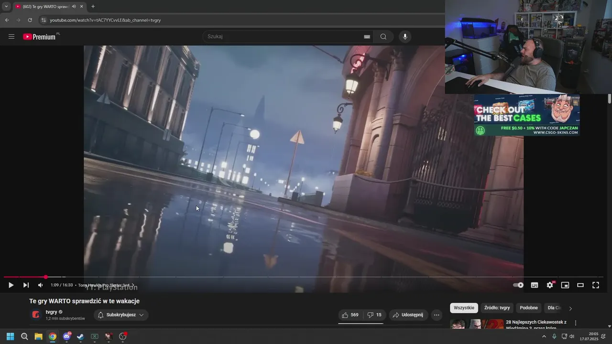Go forward in the browser

pyautogui.click(x=18, y=20)
